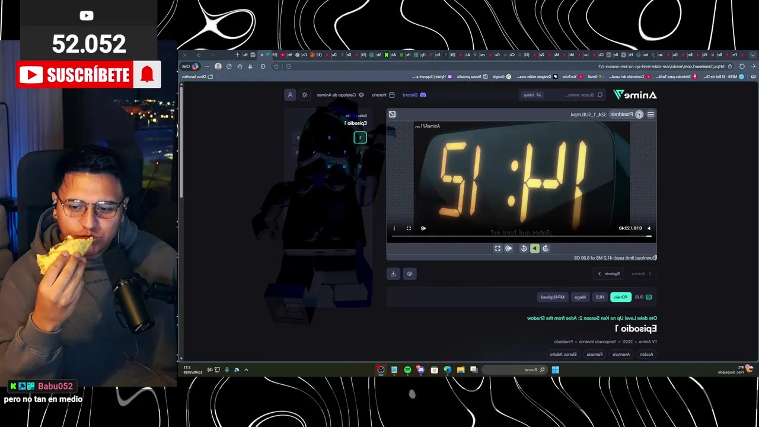Open File Explorer from the taskbar
Image resolution: width=759 pixels, height=427 pixels.
coord(460,370)
